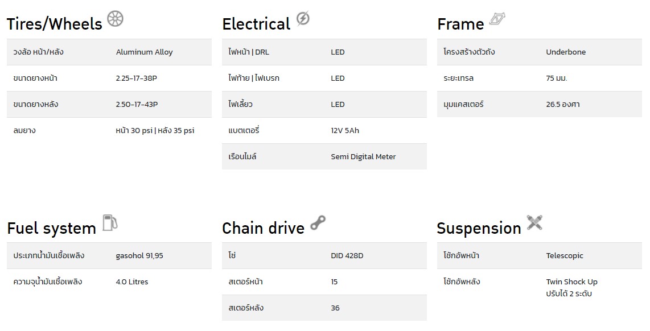Select the Suspension heading text
650x331 pixels.
[x=479, y=228]
